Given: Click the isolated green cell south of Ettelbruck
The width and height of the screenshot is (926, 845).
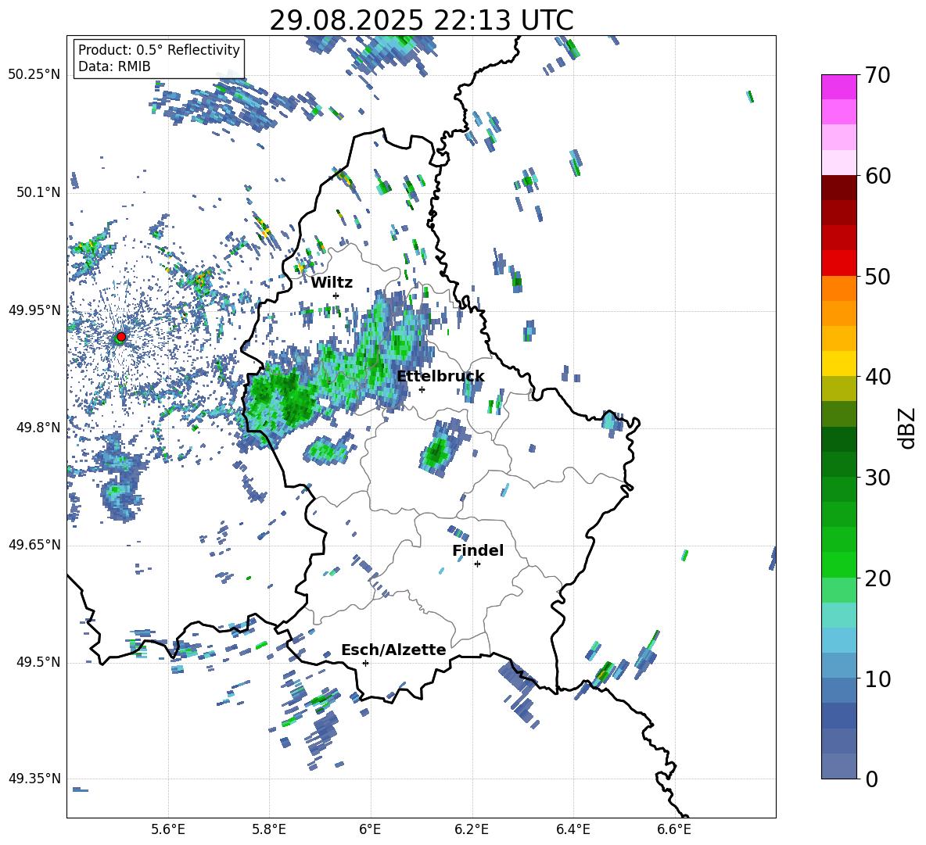Looking at the screenshot, I should pyautogui.click(x=438, y=451).
